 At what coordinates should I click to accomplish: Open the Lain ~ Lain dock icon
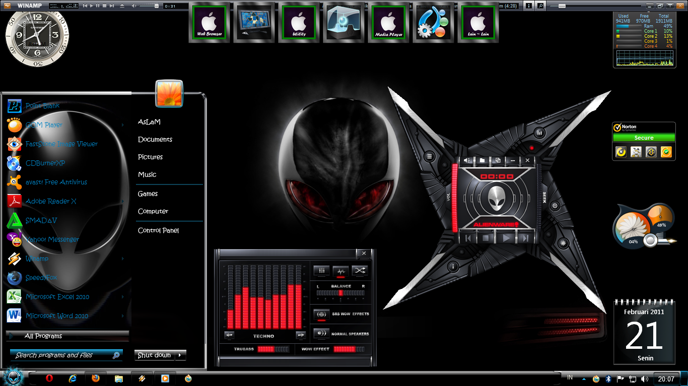(x=478, y=23)
